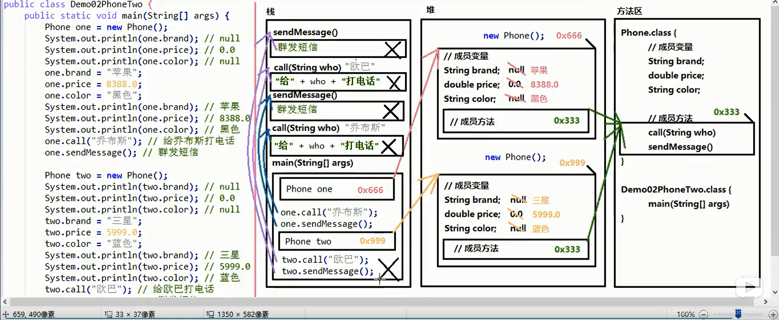779x320 pixels.
Task: Click the '0x999' address label in heap
Action: coord(572,163)
